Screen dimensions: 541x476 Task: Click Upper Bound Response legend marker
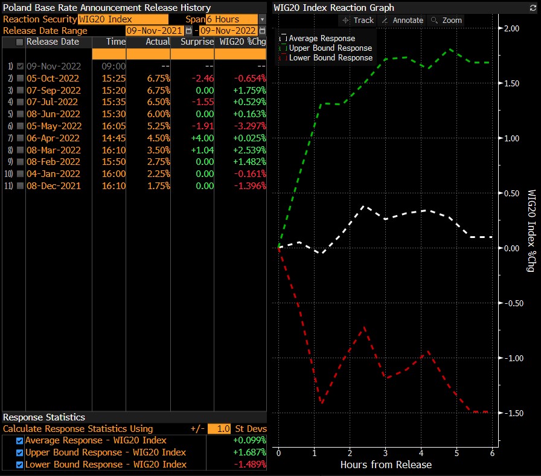[x=283, y=48]
